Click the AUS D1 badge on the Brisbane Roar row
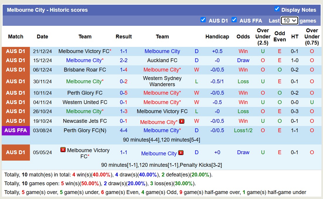 [x=16, y=70]
